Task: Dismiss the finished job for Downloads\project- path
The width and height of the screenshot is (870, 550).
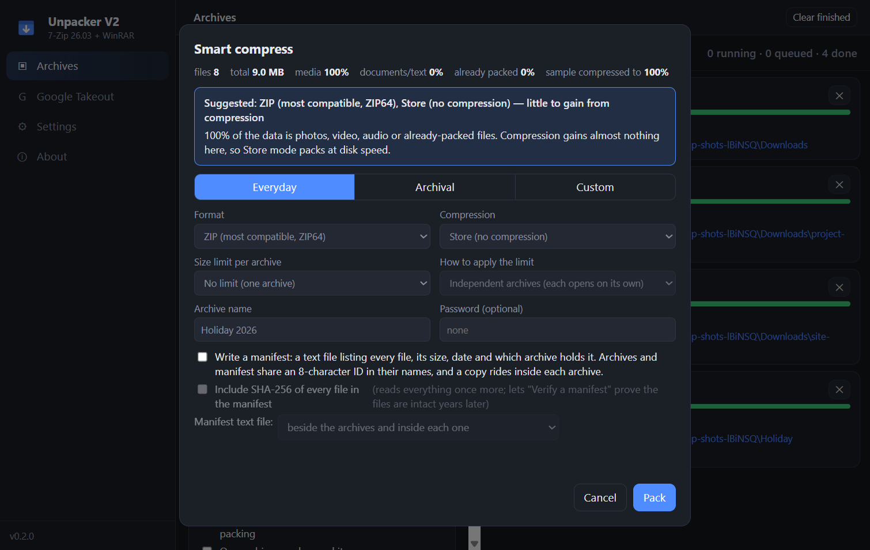Action: (839, 184)
